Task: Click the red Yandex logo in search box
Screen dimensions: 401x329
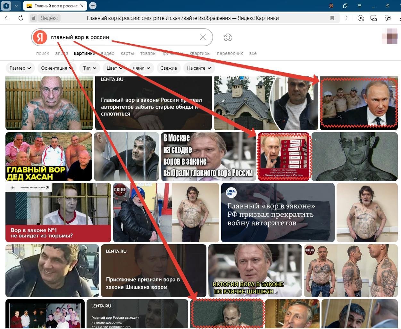Action: (40, 37)
